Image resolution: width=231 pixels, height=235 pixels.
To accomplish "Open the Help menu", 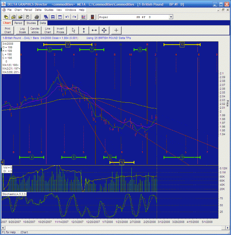I will point(82,10).
